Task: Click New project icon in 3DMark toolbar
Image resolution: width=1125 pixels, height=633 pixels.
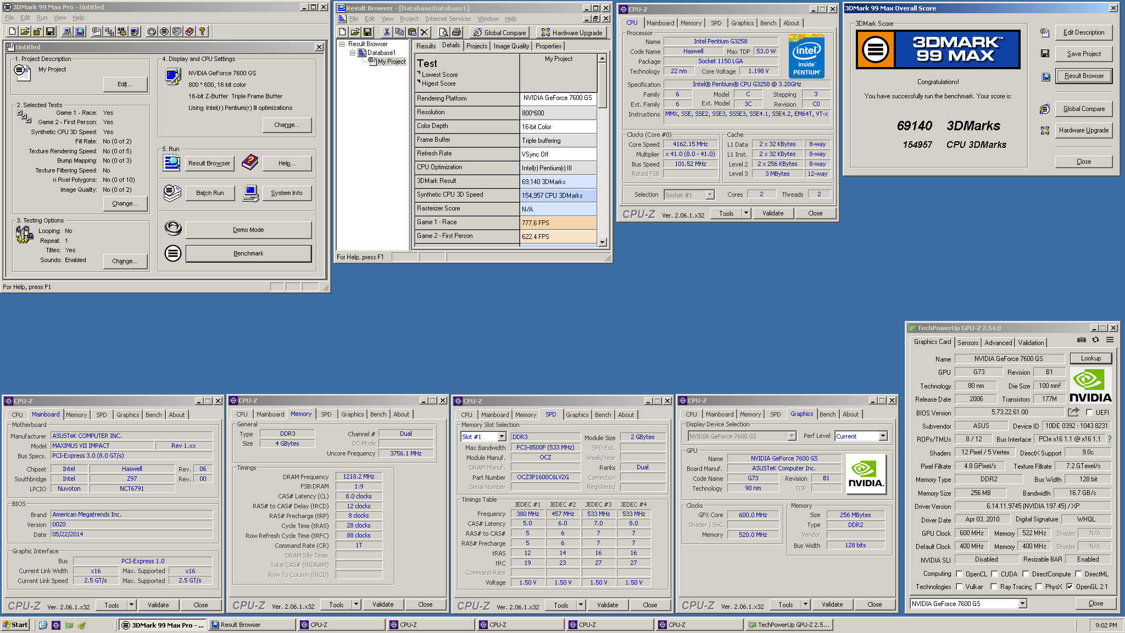Action: pyautogui.click(x=13, y=32)
